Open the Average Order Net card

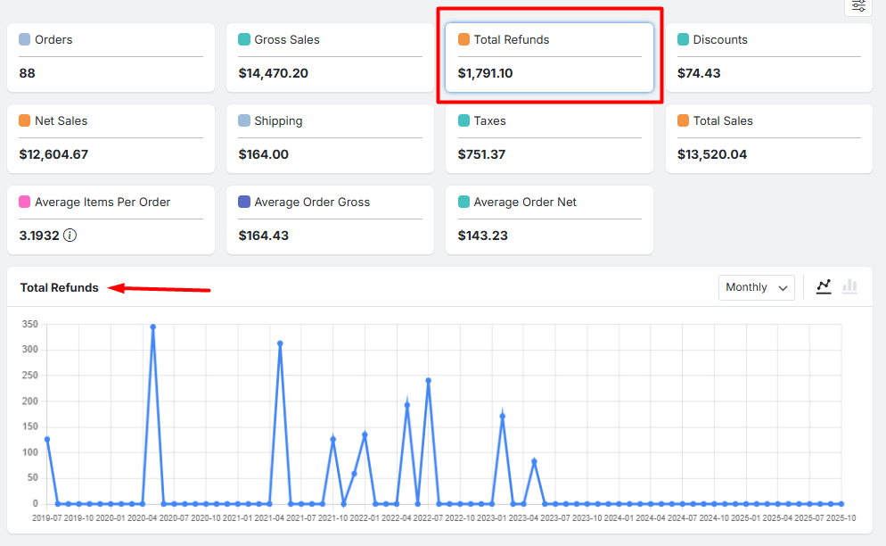(549, 219)
